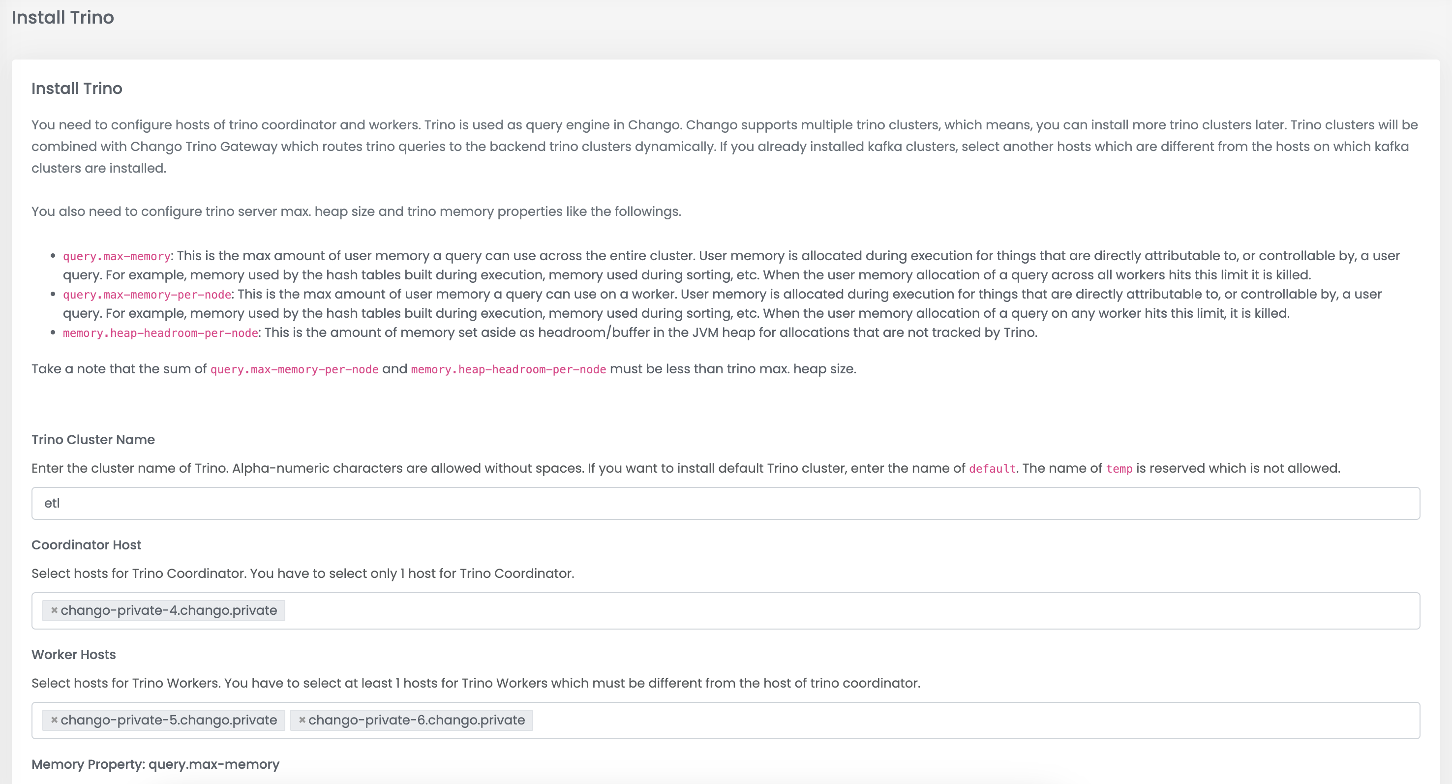Remove chango-private-5.chango.private worker host tag
Image resolution: width=1452 pixels, height=784 pixels.
coord(54,720)
